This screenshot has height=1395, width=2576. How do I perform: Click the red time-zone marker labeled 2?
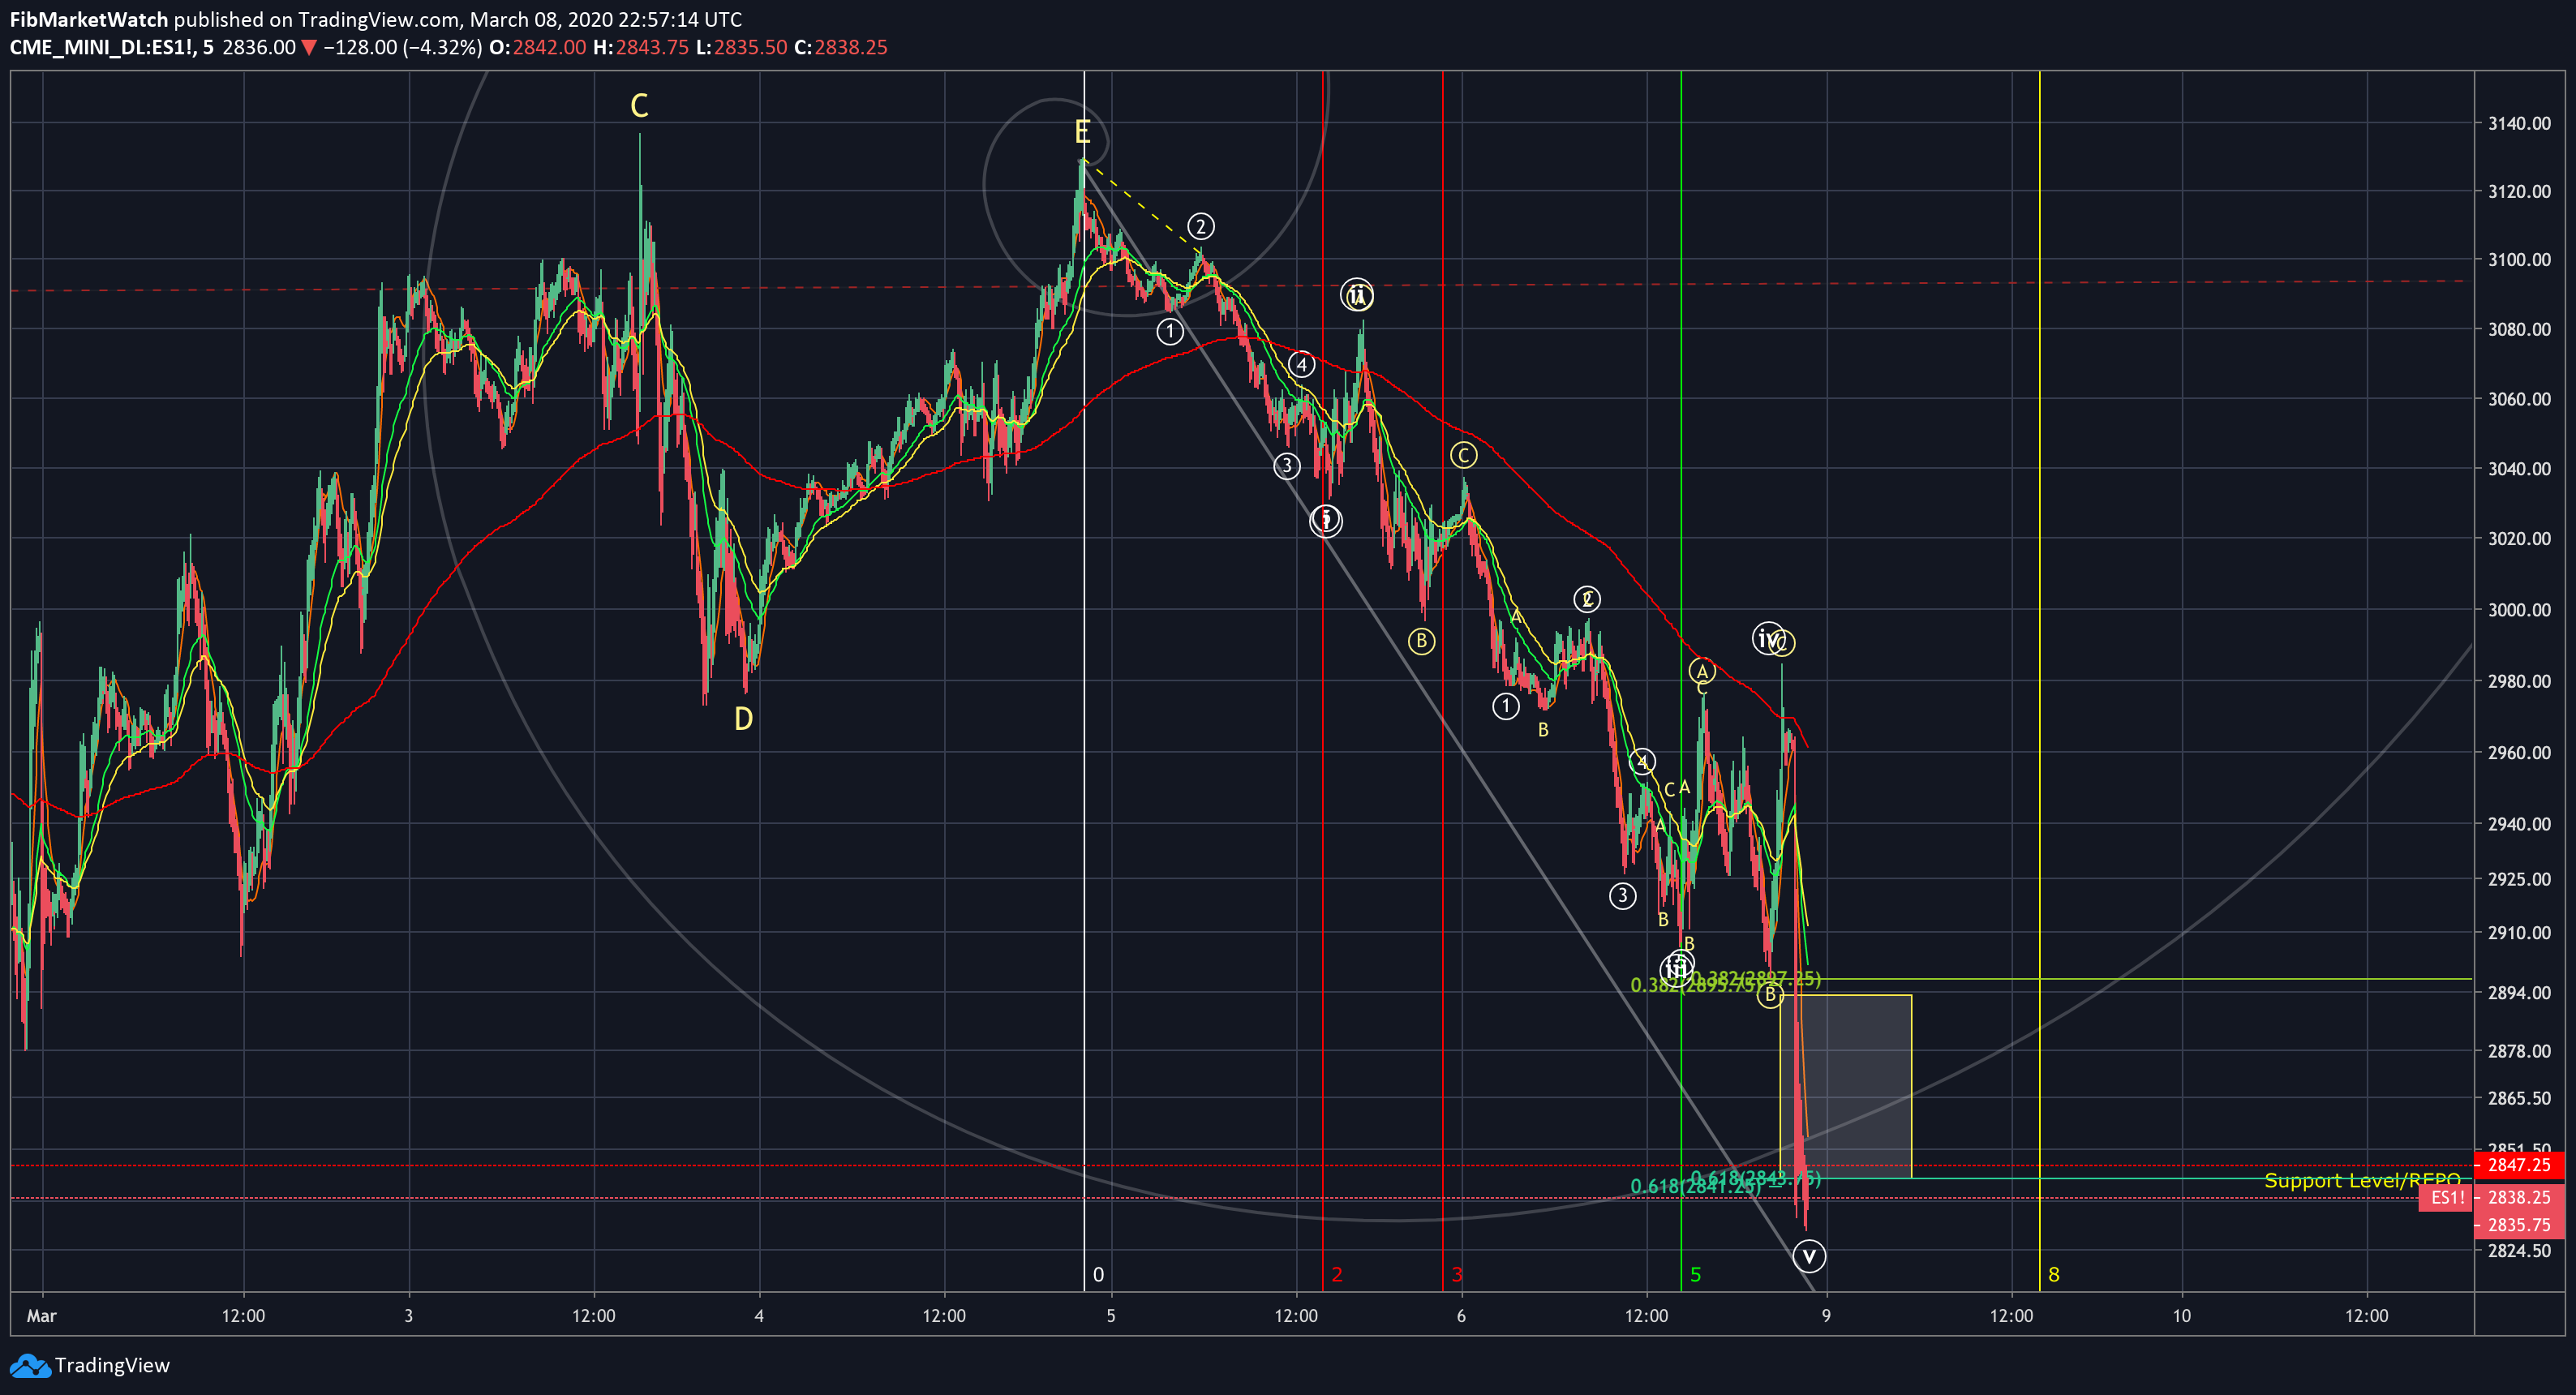coord(1337,1274)
